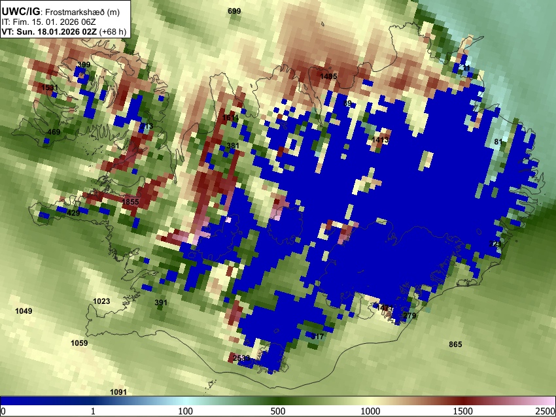Click the map value label 221
556x417 pixels.
(495, 244)
